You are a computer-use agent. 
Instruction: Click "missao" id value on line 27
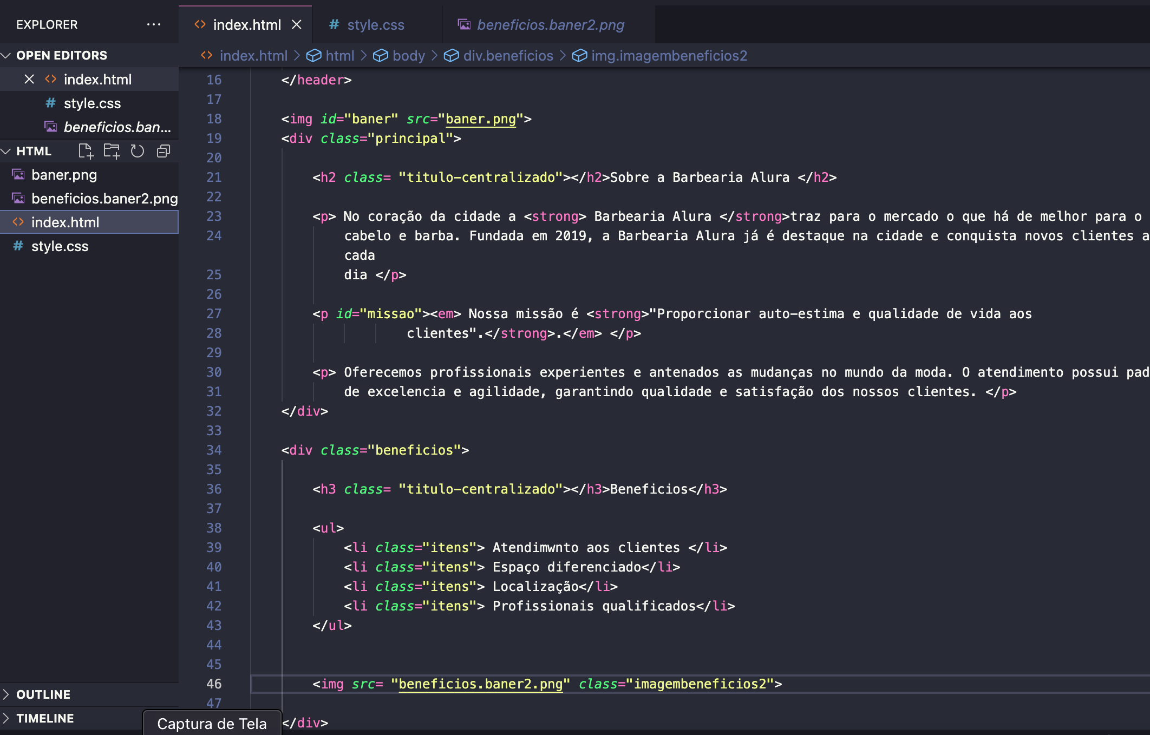(x=390, y=313)
